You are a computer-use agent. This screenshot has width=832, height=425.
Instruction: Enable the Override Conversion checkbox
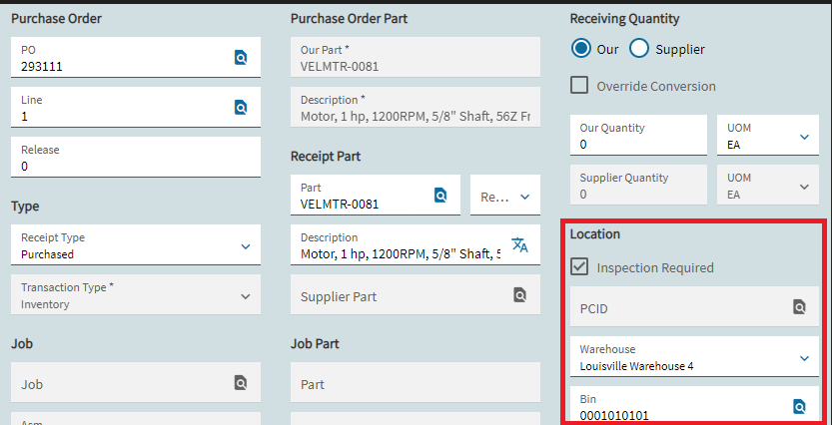(579, 86)
